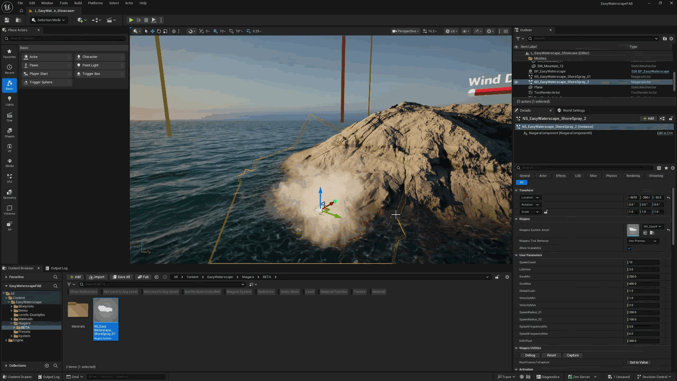Switch to the Output Log tab
677x381 pixels.
pos(57,268)
